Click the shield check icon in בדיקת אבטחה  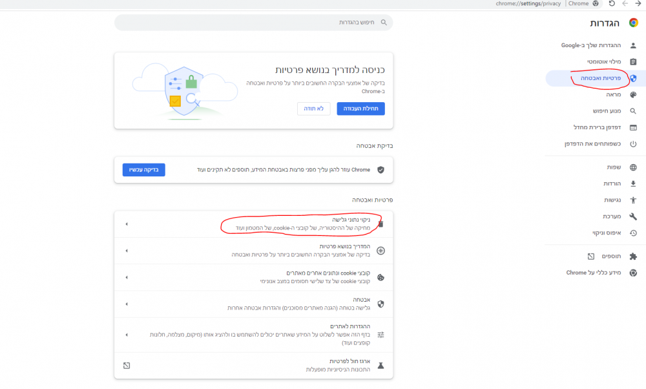pyautogui.click(x=380, y=170)
